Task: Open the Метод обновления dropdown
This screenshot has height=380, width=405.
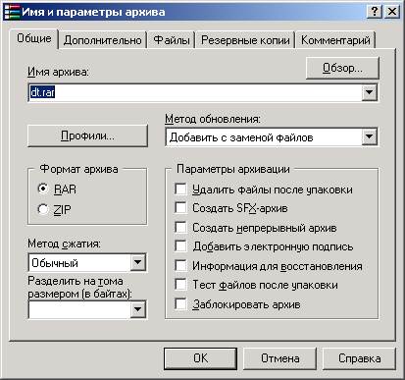Action: click(370, 136)
